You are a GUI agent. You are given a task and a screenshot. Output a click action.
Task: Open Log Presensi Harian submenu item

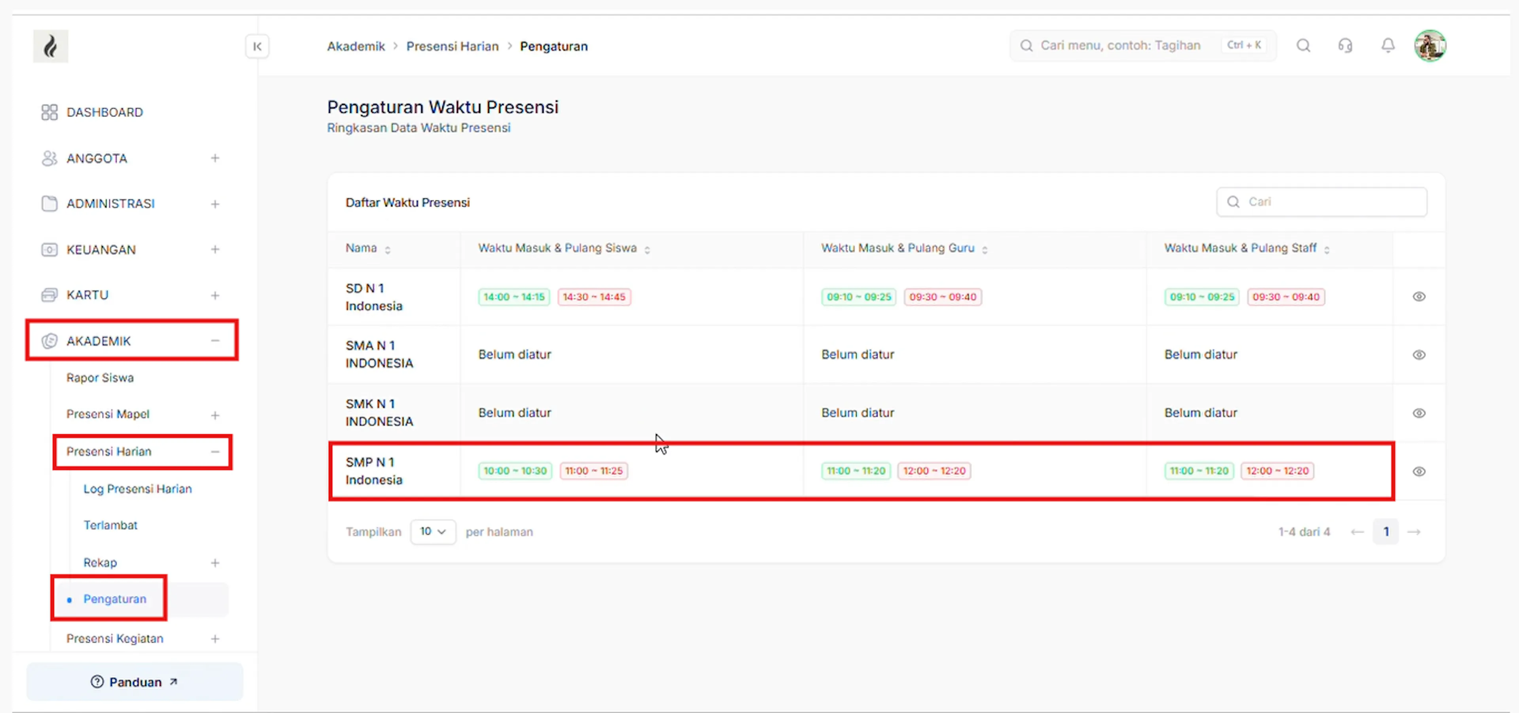[x=137, y=489]
